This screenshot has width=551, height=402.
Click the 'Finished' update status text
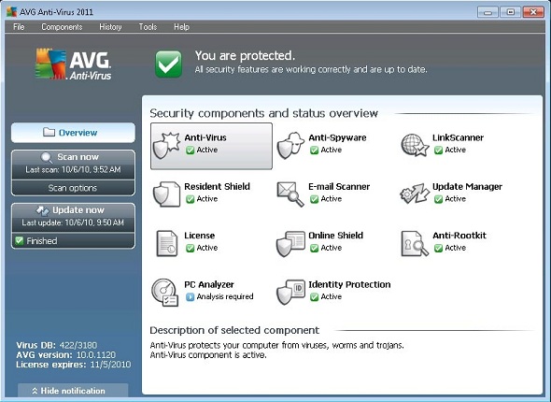pos(41,241)
